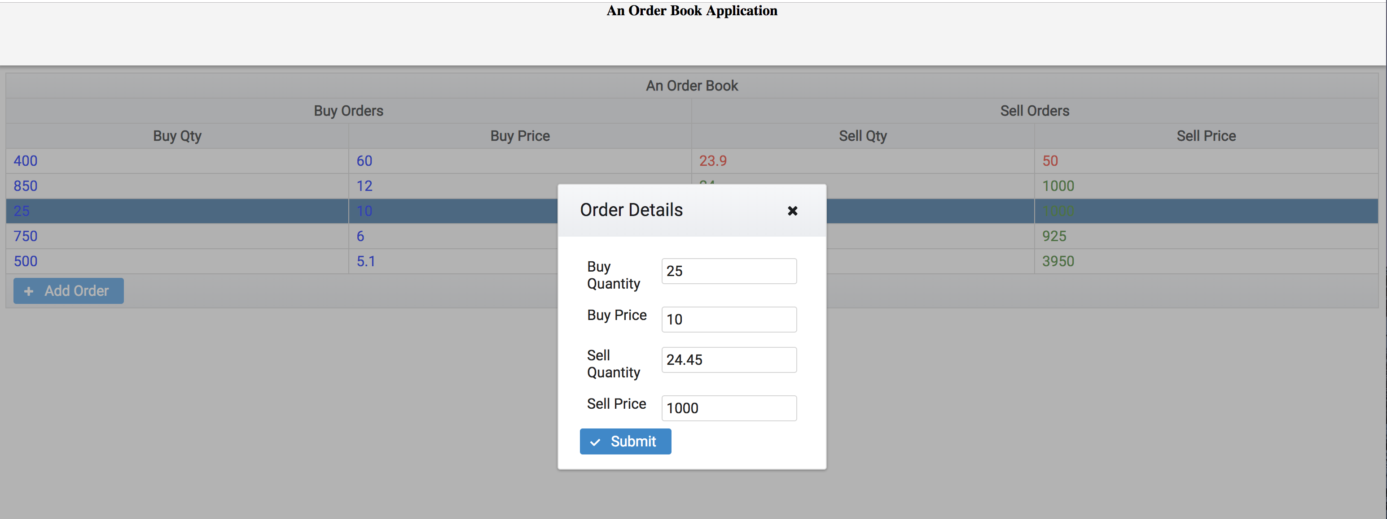Select the row with buy quantity 850
Screen dimensions: 1387x519
(x=25, y=186)
